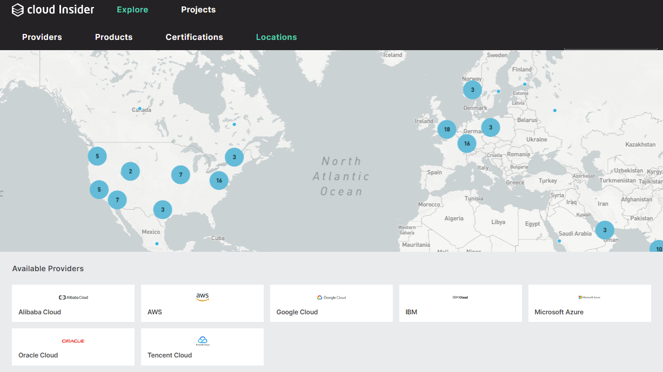
Task: Switch to the Providers tab
Action: tap(42, 37)
